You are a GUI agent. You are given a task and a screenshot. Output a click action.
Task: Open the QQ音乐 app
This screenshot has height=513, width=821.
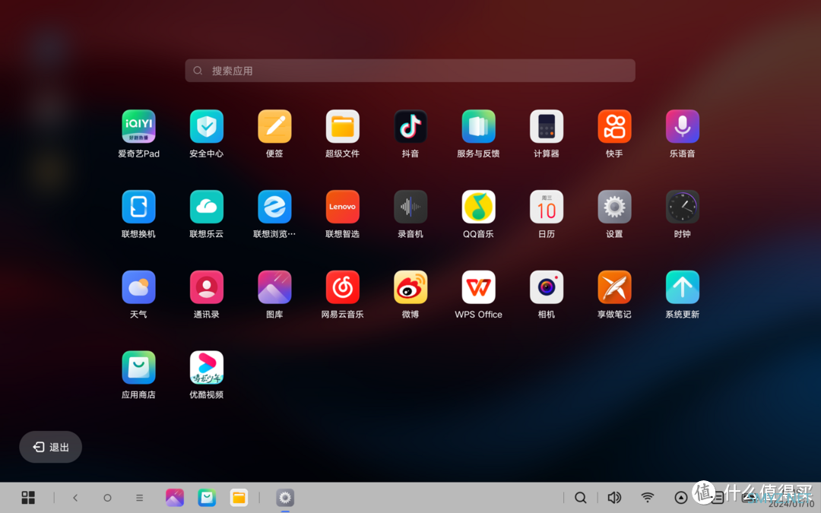tap(479, 207)
